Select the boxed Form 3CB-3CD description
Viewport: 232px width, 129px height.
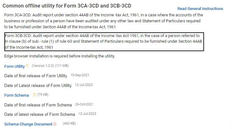[x=104, y=41]
